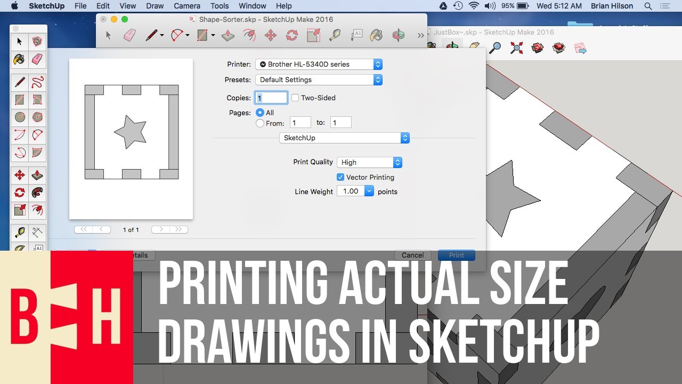Go to previous preview page

(x=102, y=229)
